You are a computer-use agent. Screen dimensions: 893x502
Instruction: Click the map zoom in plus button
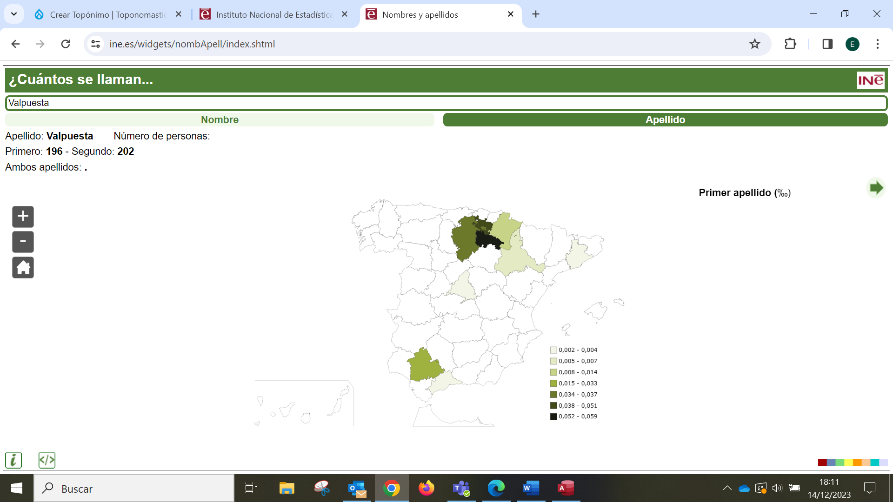(23, 217)
